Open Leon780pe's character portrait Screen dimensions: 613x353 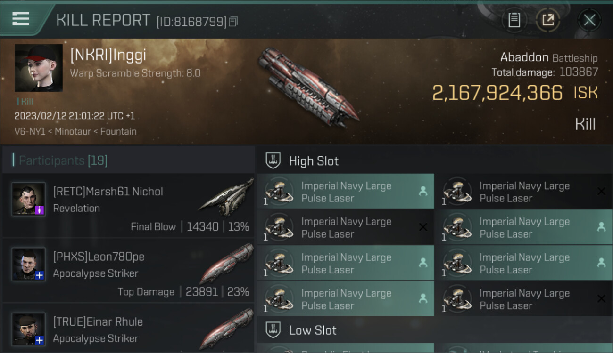click(29, 264)
